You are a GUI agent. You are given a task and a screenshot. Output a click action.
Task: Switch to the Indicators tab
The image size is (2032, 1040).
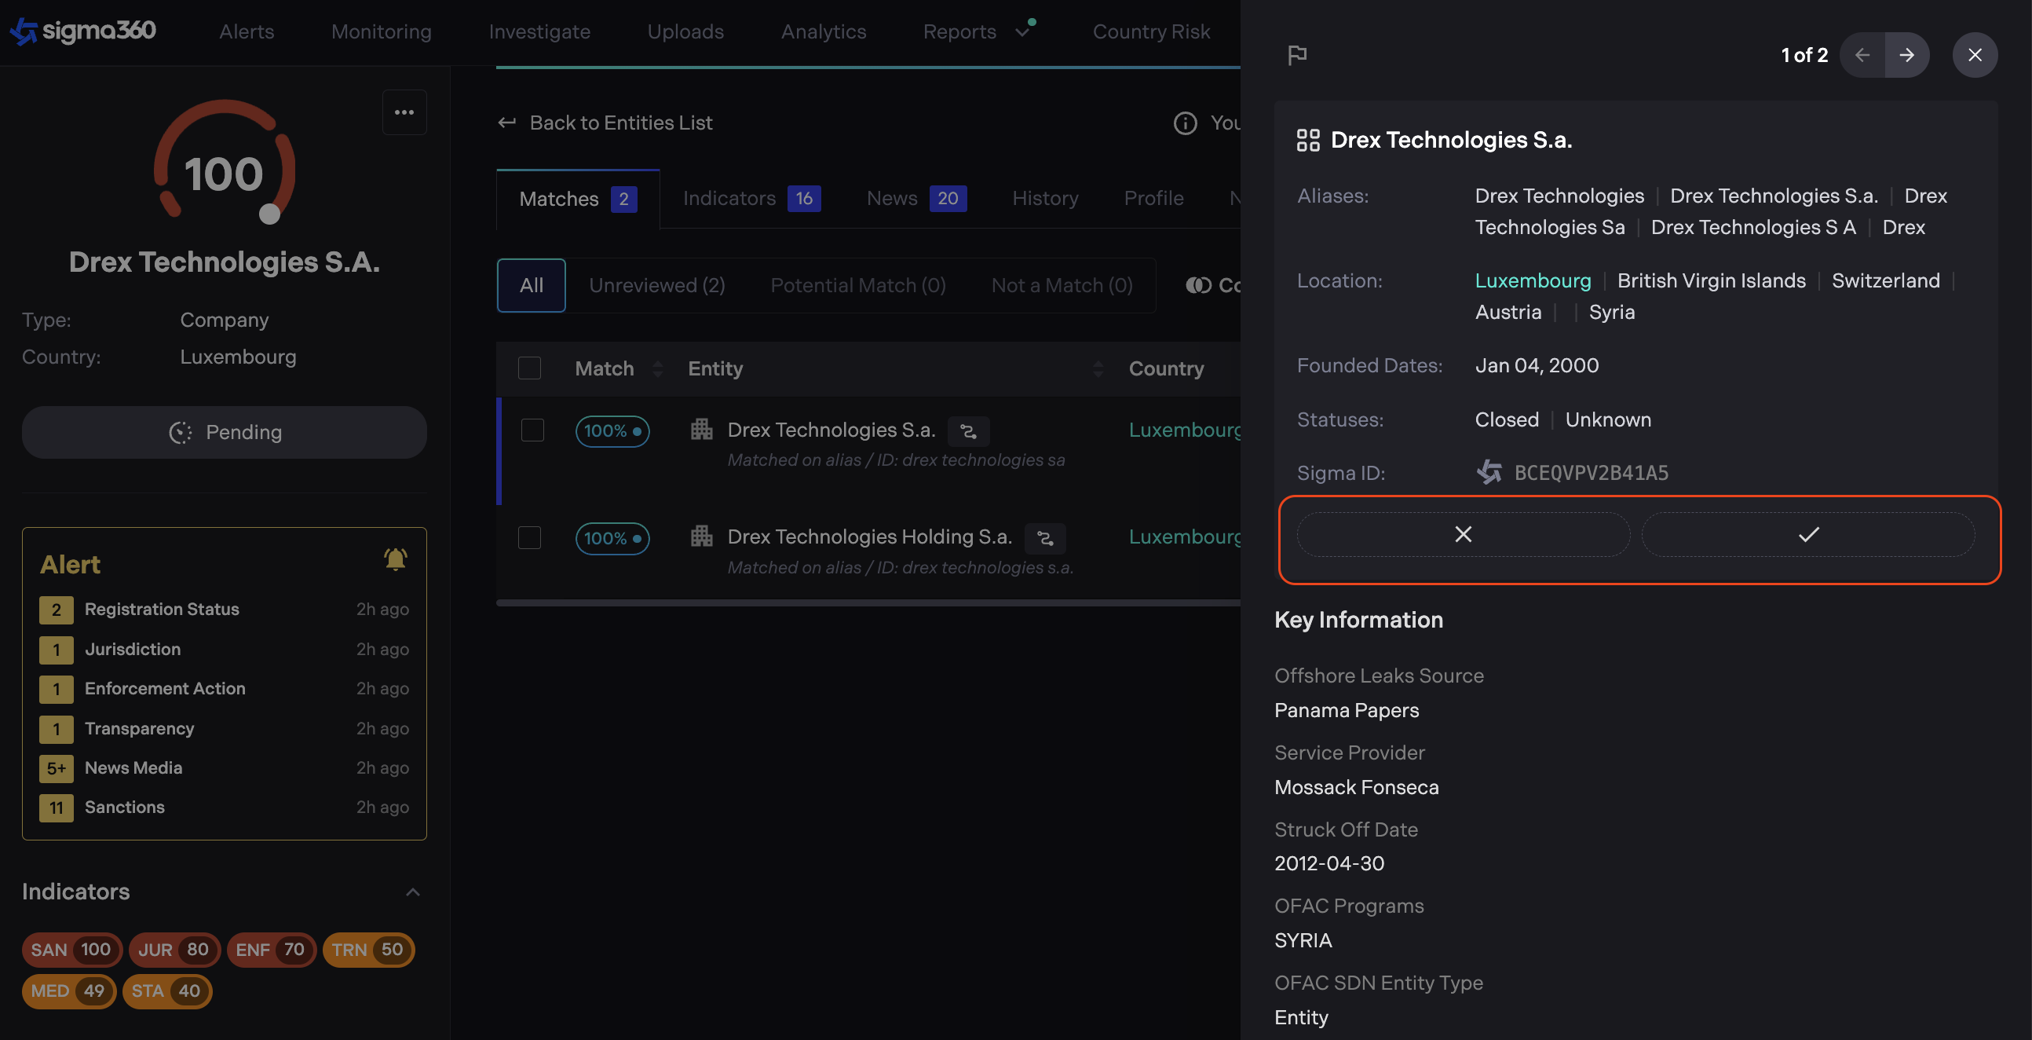(750, 199)
